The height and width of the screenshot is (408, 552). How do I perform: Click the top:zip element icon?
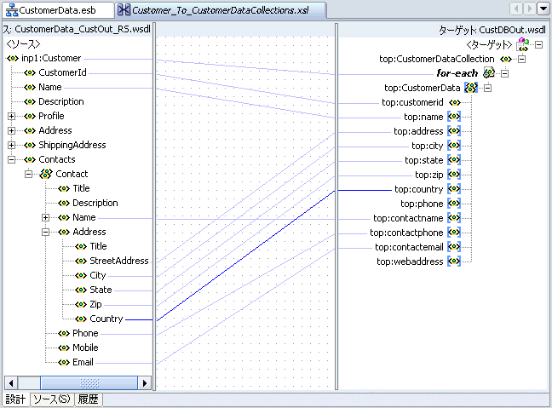(454, 175)
